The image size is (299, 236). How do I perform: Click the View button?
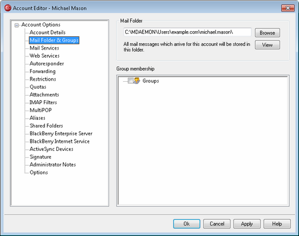267,45
